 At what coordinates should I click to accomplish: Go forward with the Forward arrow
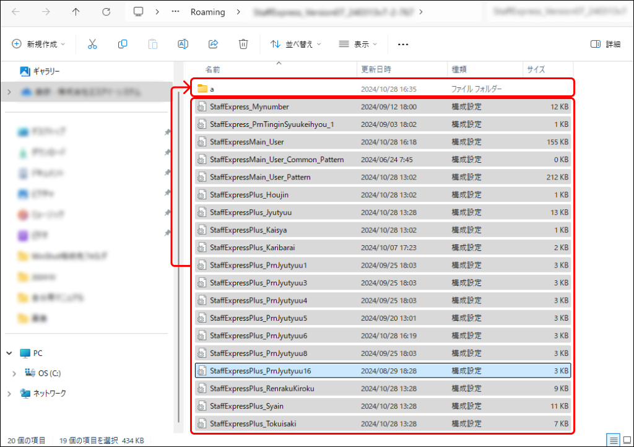[x=46, y=12]
